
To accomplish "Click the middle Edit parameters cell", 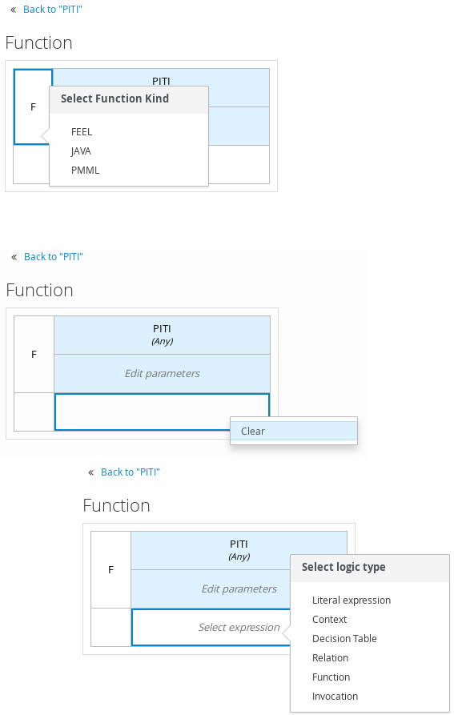I will (163, 373).
